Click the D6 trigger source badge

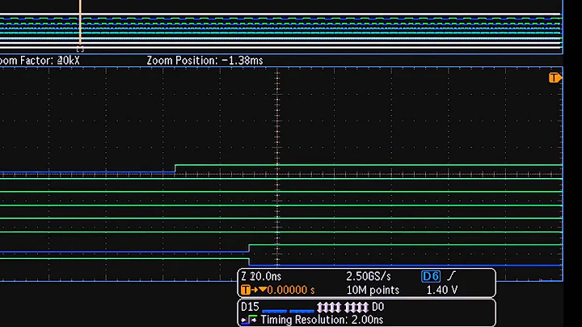(431, 276)
